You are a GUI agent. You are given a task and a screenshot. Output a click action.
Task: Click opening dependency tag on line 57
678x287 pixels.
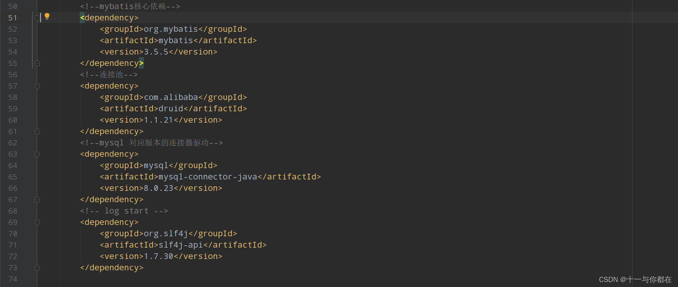(109, 86)
